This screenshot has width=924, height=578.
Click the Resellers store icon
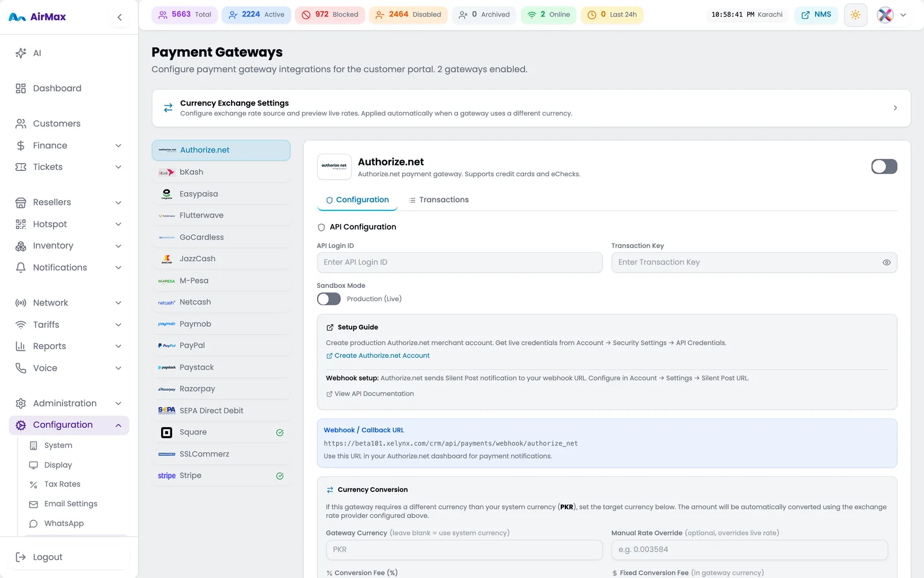point(21,202)
